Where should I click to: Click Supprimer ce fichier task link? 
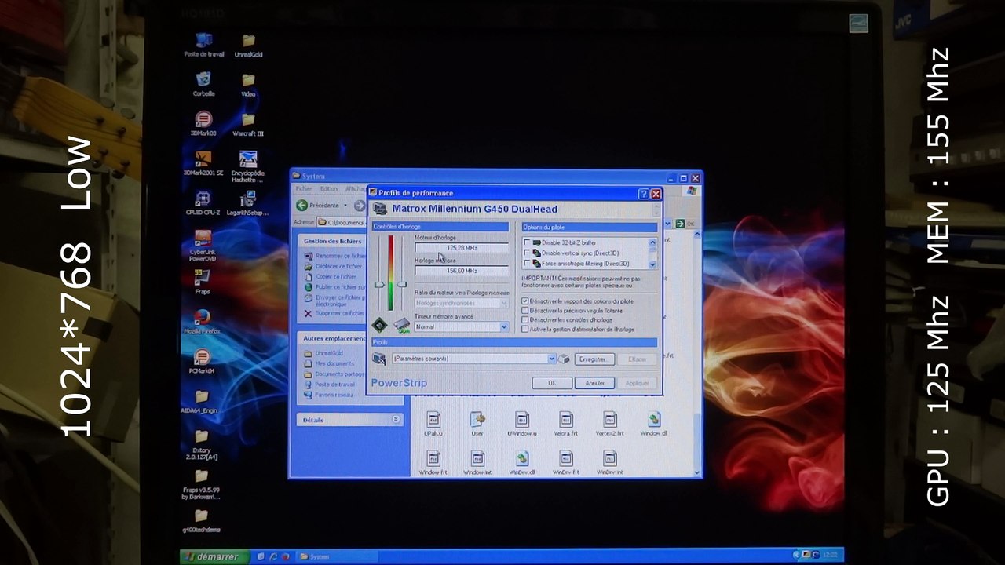pyautogui.click(x=340, y=313)
